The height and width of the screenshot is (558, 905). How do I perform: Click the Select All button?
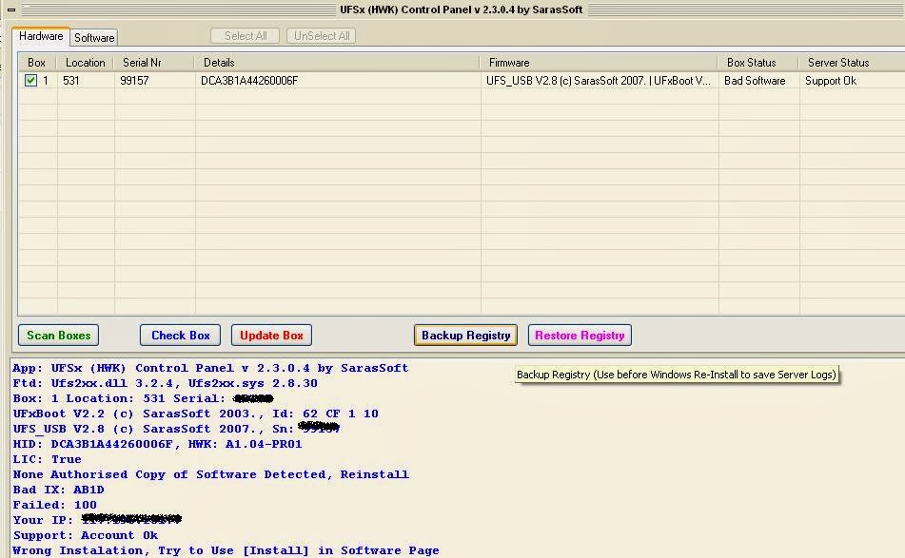coord(245,35)
